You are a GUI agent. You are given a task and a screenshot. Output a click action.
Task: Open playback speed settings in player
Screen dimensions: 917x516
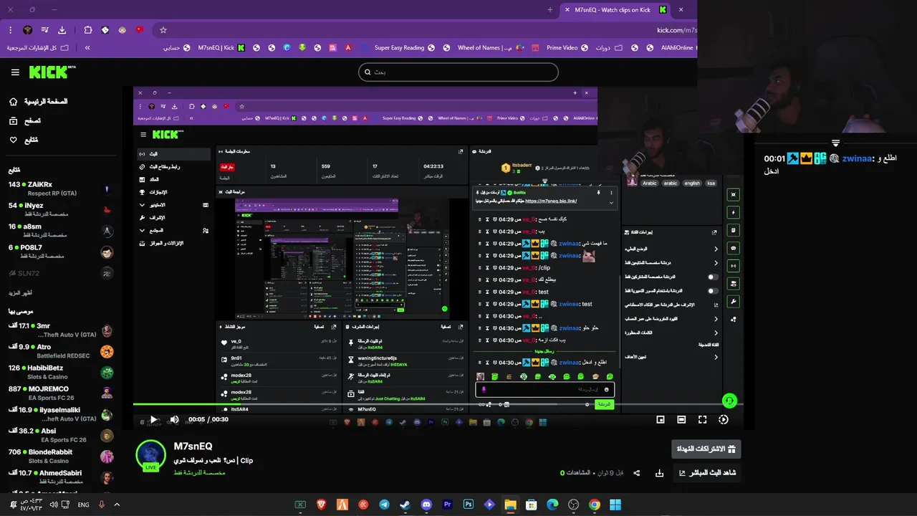pos(724,419)
